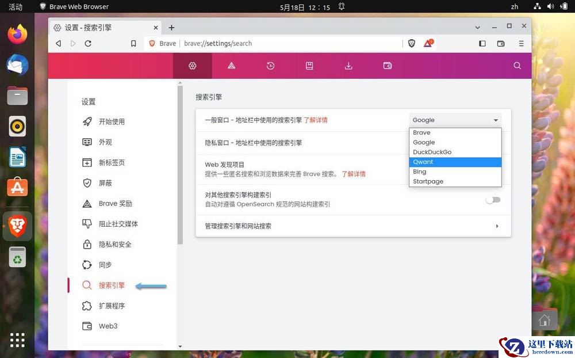Open the Brave Wallet toolbar icon
The width and height of the screenshot is (575, 358).
pyautogui.click(x=501, y=43)
